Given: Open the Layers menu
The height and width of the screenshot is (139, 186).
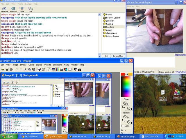Looking at the screenshot, I should [x=39, y=65].
